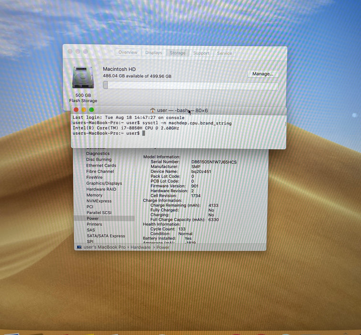Switch to the Overview tab

click(x=128, y=52)
